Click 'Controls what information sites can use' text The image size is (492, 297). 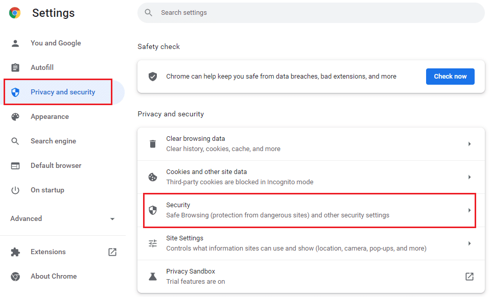pos(296,249)
